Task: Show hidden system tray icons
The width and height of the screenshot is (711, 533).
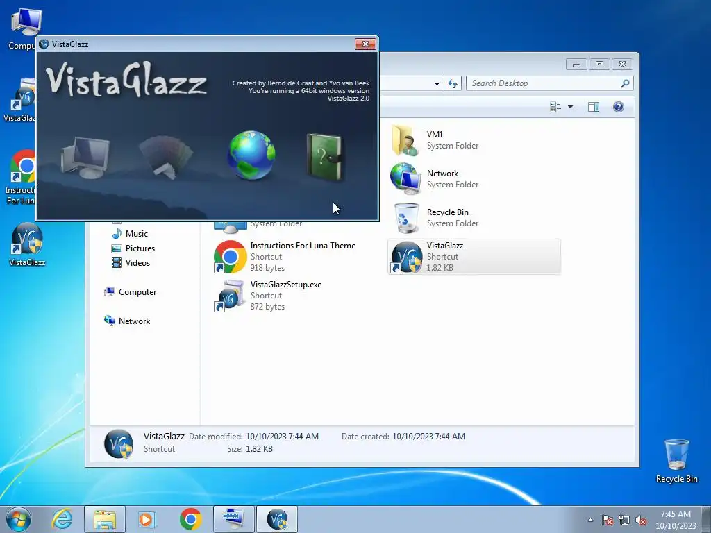Action: coord(590,520)
